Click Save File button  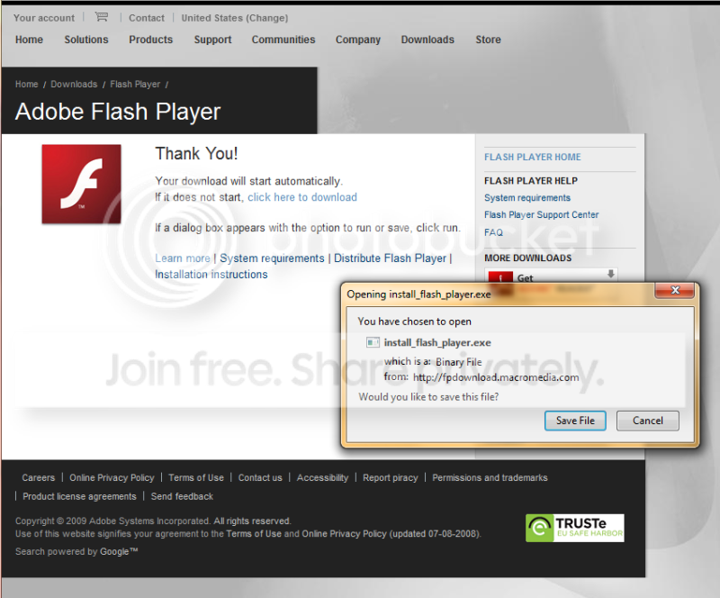tap(575, 421)
